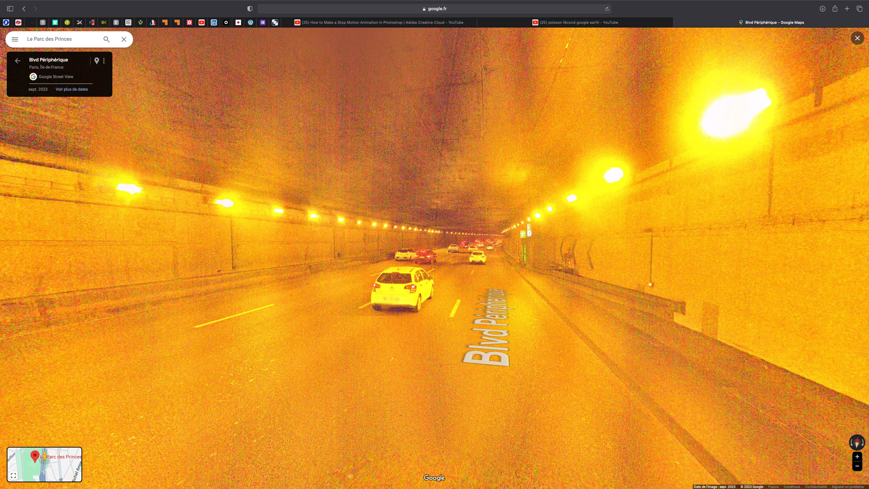This screenshot has width=869, height=489.
Task: Open the 'Conditions' footer link
Action: coord(792,487)
